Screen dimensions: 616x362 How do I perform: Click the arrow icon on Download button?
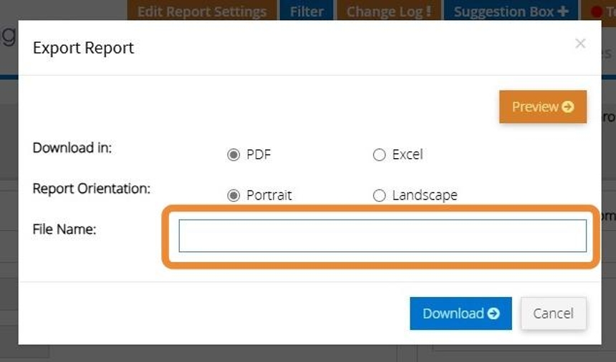point(494,313)
